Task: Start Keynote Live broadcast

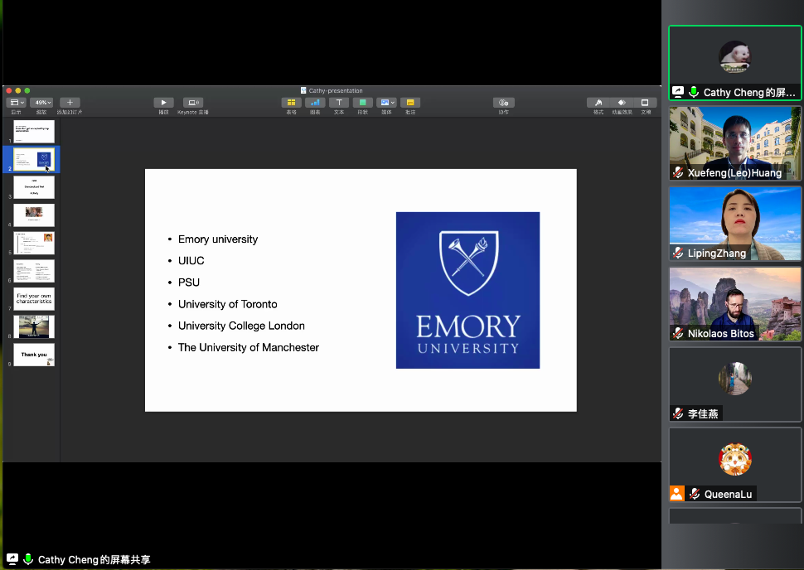Action: click(x=193, y=103)
